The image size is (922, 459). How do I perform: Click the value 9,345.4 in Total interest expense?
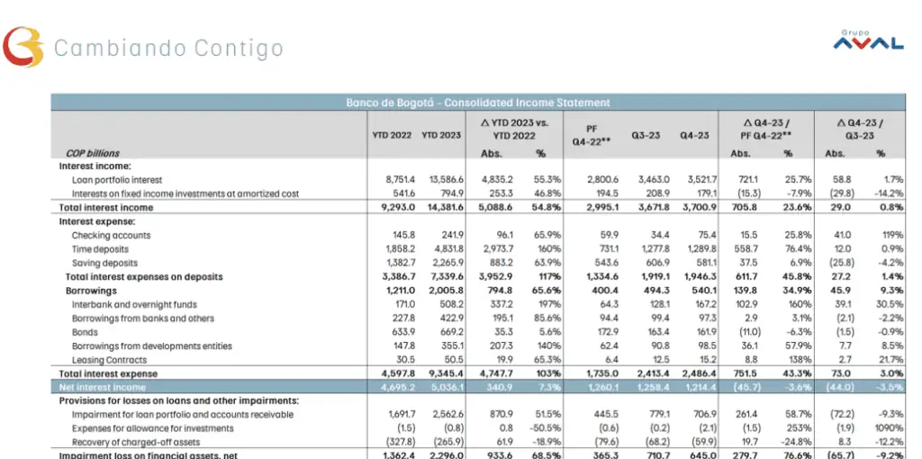point(445,373)
